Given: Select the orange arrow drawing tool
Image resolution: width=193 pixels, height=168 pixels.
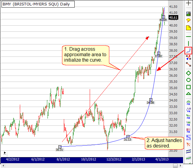Looking at the screenshot, I should coord(188,144).
